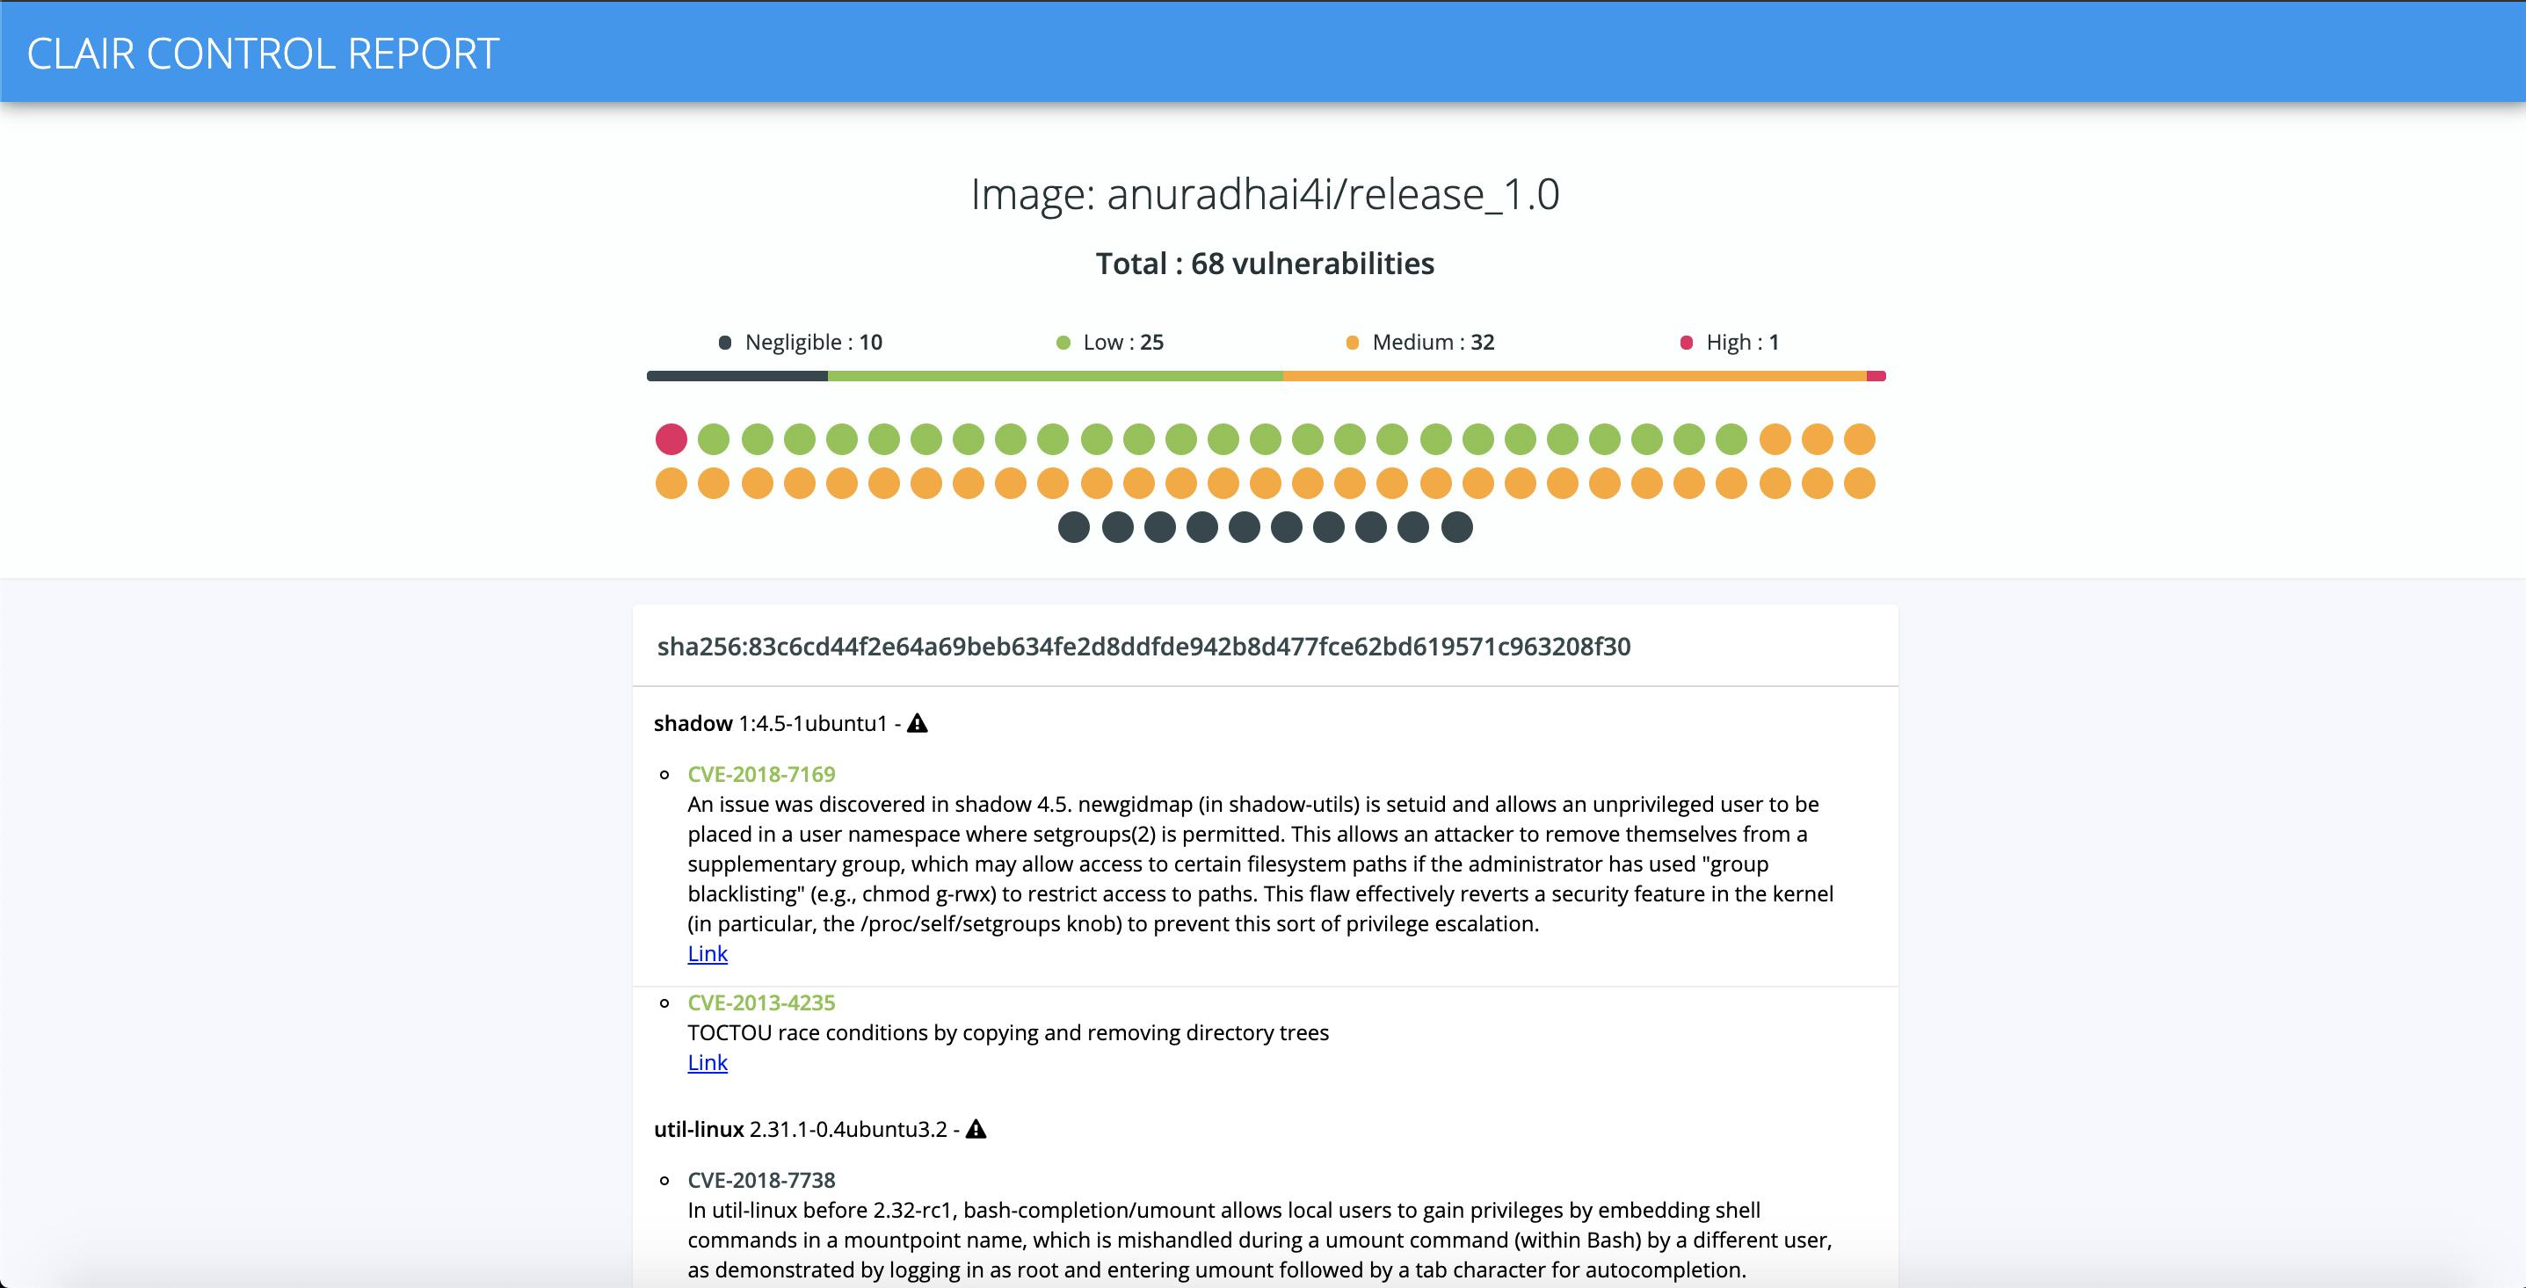
Task: Open the CVE-2013-4235 vulnerability entry
Action: point(761,1002)
